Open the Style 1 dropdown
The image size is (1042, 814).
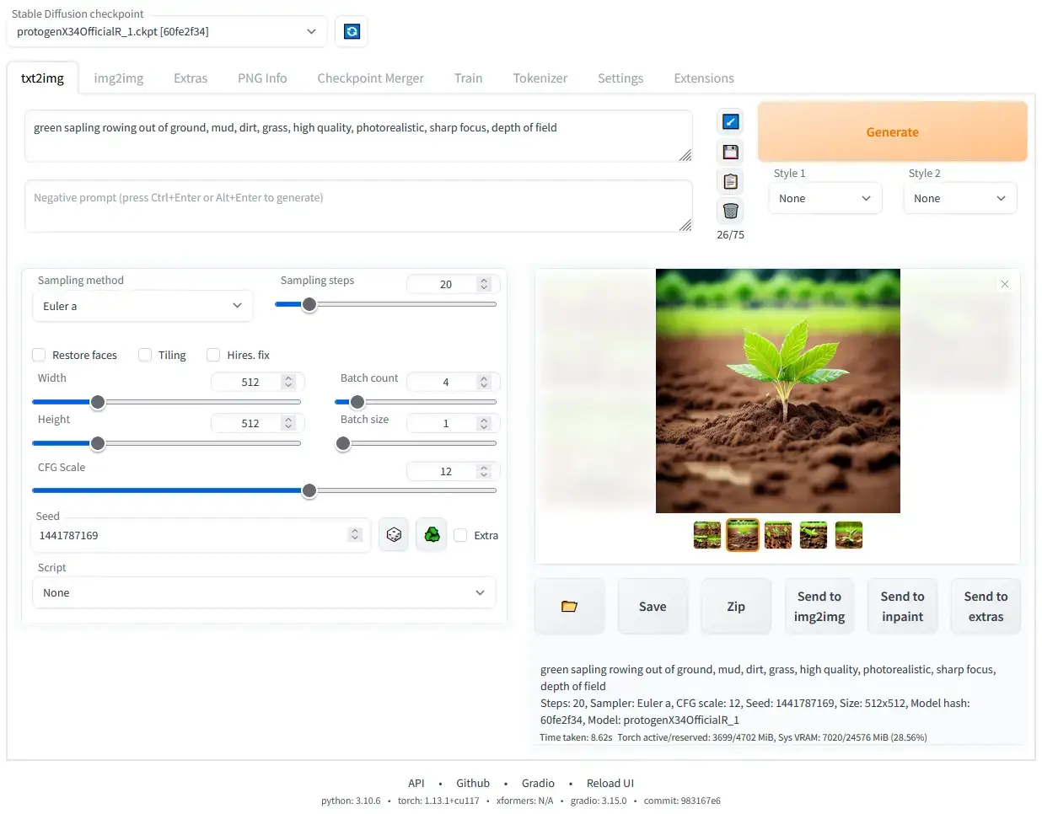pos(824,198)
